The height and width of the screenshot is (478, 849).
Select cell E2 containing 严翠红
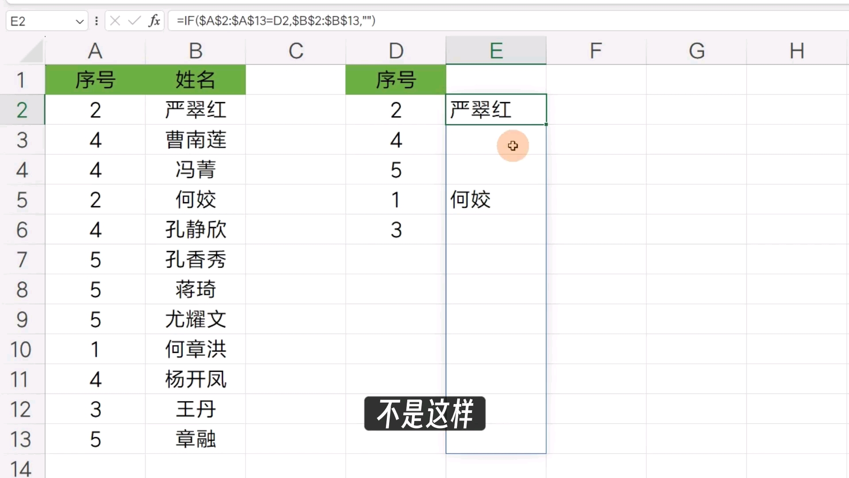[x=496, y=110]
